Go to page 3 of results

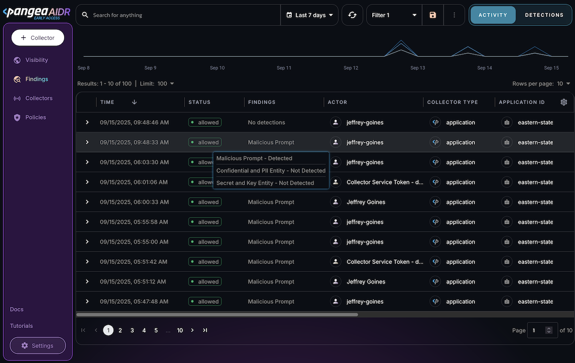(132, 330)
